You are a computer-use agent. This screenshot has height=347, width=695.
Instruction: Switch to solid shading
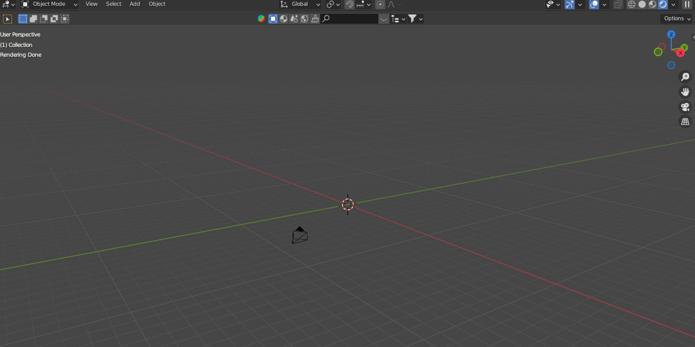point(642,4)
